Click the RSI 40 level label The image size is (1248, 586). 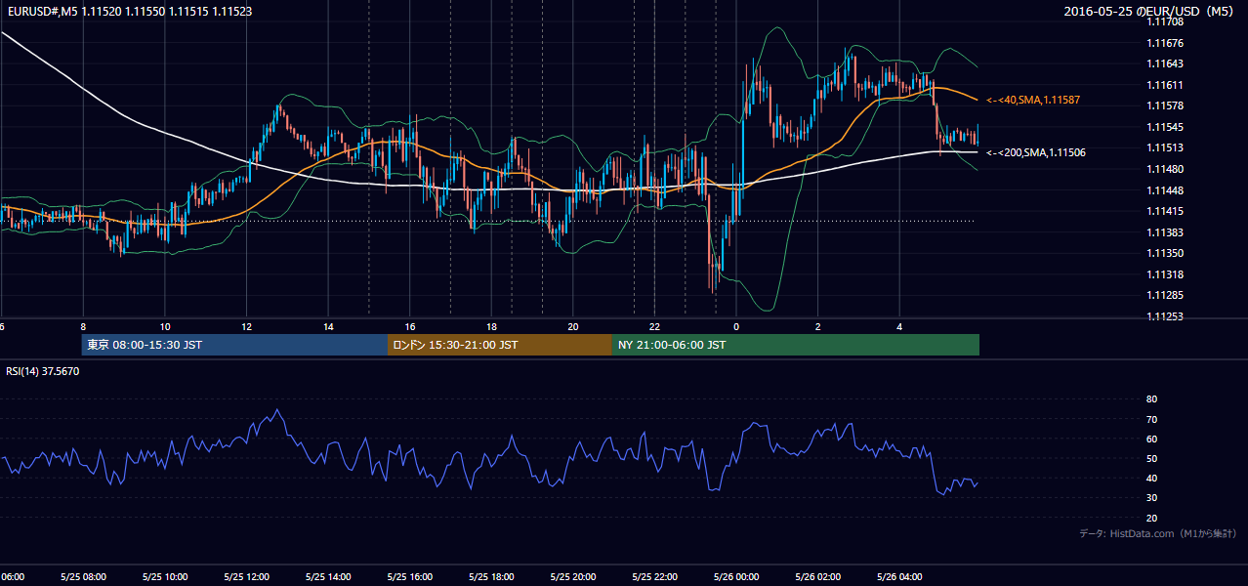pos(1151,478)
